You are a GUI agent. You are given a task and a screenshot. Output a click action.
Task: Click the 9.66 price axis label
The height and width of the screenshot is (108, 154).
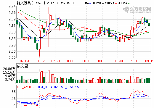(12, 13)
